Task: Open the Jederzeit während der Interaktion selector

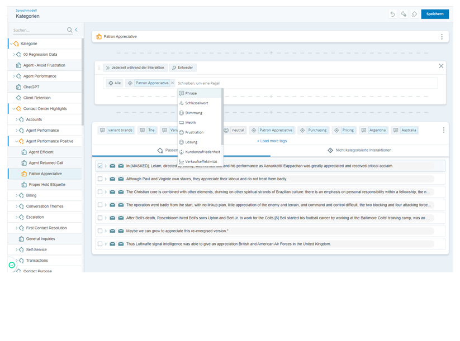Action: (x=135, y=68)
